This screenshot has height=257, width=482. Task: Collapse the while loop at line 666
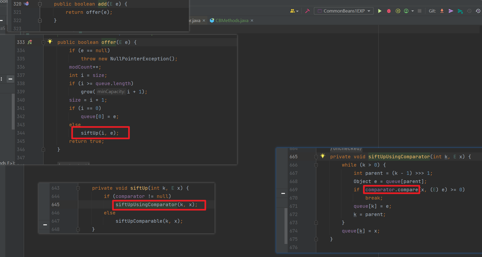316,165
